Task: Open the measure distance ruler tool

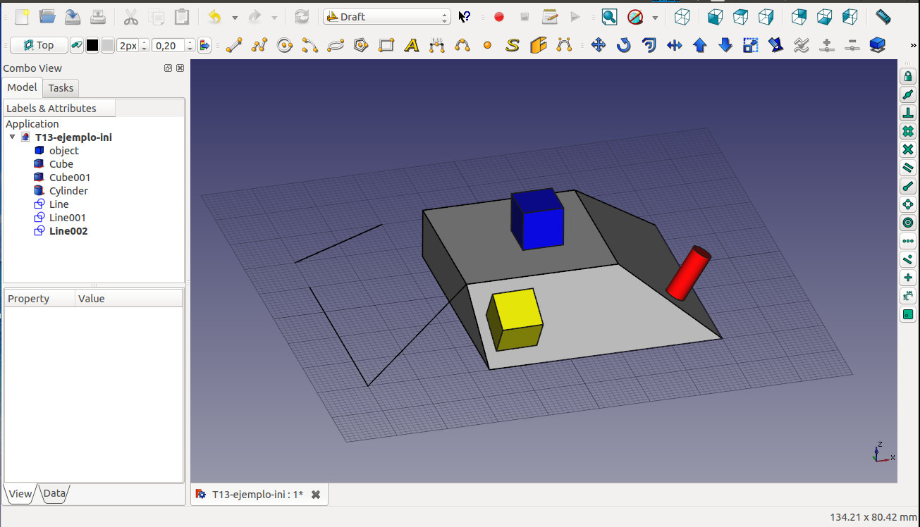Action: (x=883, y=17)
